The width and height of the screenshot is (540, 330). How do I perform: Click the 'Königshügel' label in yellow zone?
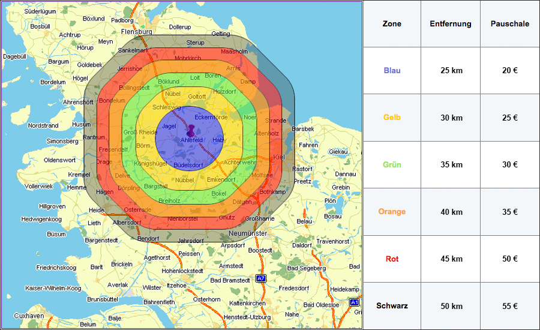coord(151,164)
